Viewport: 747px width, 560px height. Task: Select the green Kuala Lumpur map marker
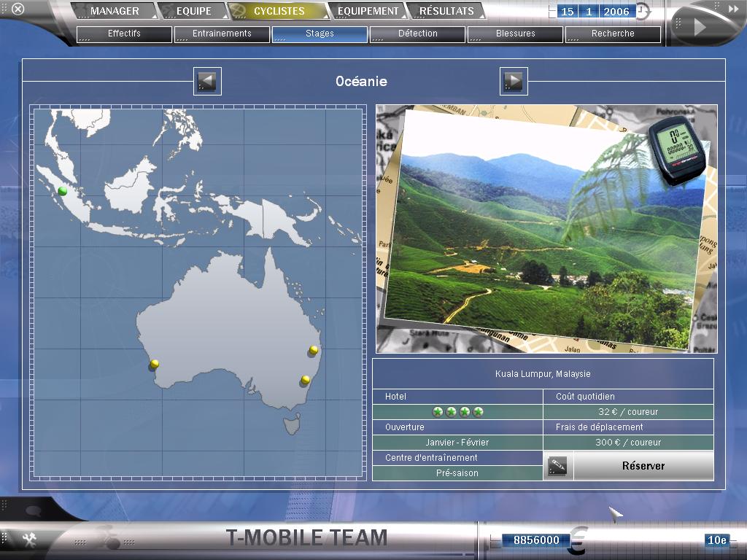(63, 191)
